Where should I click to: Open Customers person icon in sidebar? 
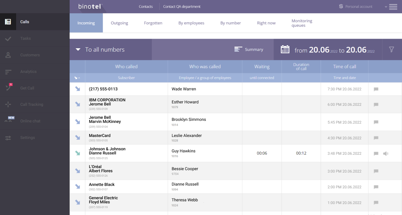click(x=8, y=55)
